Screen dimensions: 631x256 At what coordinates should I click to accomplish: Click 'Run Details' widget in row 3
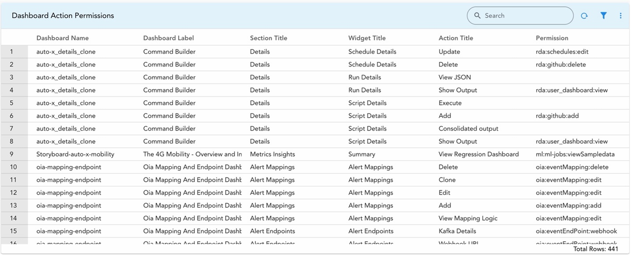[x=365, y=77]
